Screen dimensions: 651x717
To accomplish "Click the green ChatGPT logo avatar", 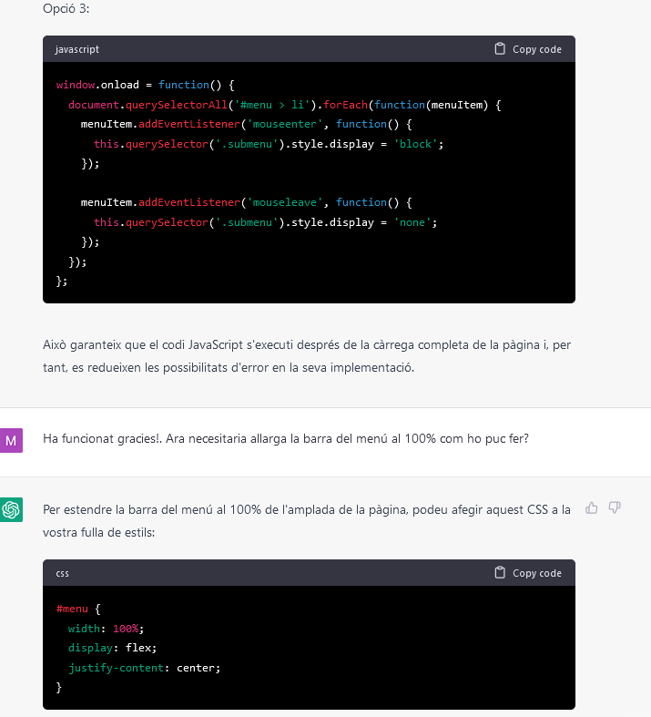I will pyautogui.click(x=11, y=510).
